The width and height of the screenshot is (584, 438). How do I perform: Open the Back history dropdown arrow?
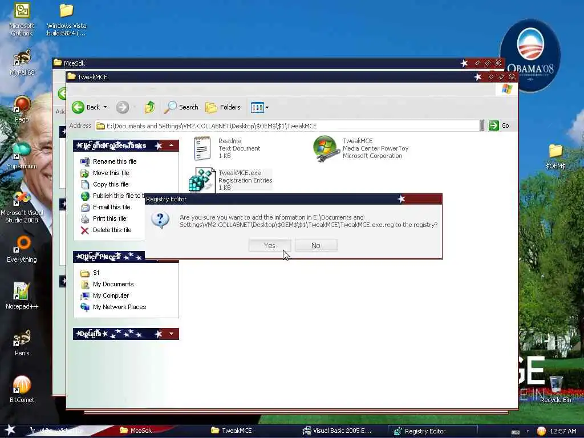(105, 107)
